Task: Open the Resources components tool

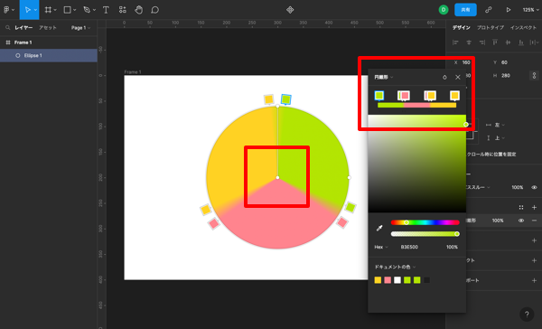Action: [x=122, y=10]
